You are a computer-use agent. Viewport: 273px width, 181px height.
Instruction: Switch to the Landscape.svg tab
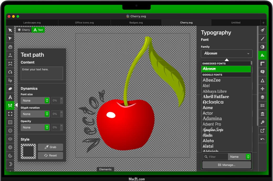(32, 23)
